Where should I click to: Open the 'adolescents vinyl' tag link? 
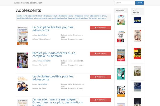coord(50,16)
